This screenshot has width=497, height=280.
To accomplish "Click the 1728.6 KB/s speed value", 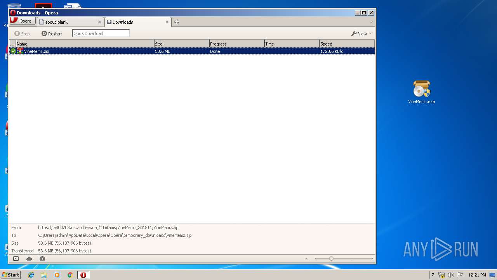I will [x=332, y=51].
